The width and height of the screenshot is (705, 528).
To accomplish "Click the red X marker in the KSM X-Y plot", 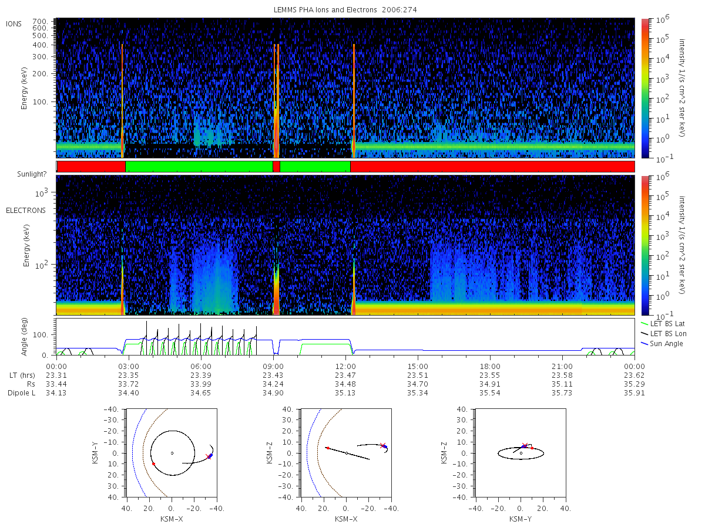I will point(207,456).
